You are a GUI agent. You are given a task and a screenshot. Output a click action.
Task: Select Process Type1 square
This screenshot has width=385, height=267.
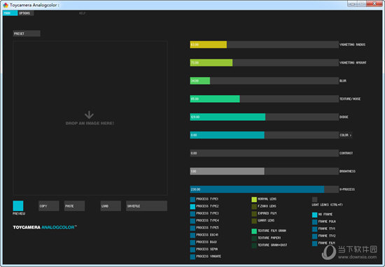click(x=192, y=199)
